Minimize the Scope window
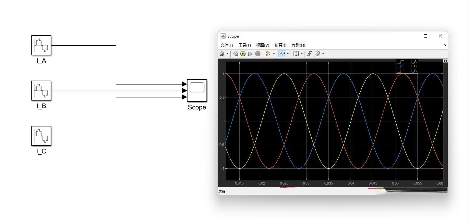Viewport: 469px width, 224px height. pyautogui.click(x=411, y=36)
